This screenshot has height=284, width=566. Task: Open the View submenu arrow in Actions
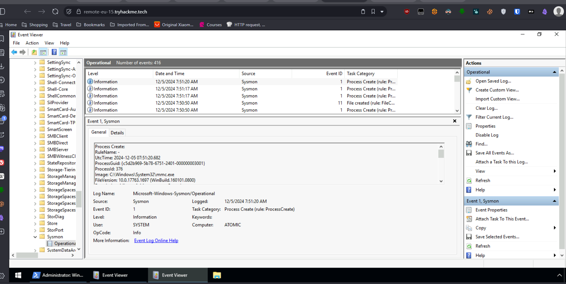(x=555, y=171)
